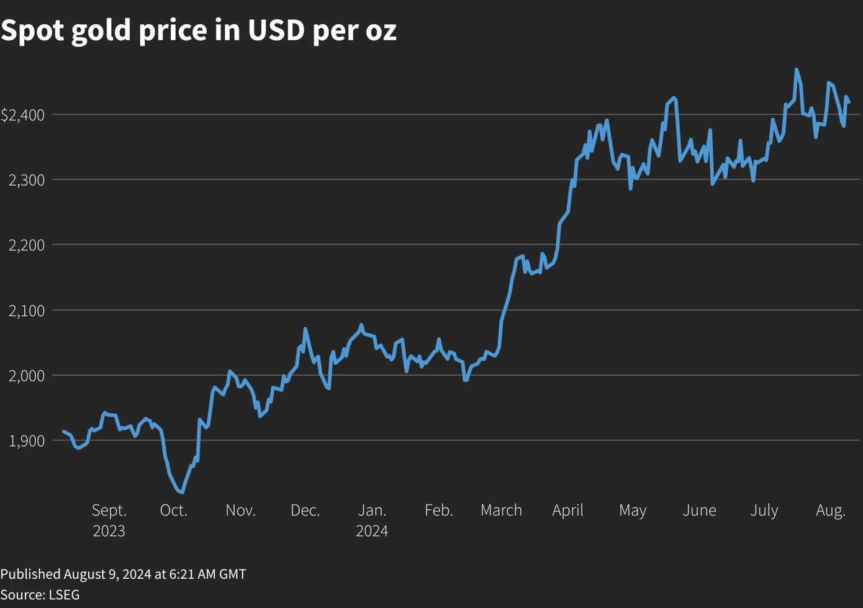Click the chart title about spot gold price
Screen dimensions: 863x608
pyautogui.click(x=199, y=30)
